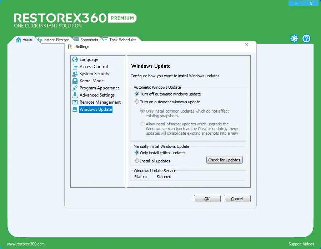Select Turn on automatic windows update
Image resolution: width=321 pixels, height=249 pixels.
137,102
